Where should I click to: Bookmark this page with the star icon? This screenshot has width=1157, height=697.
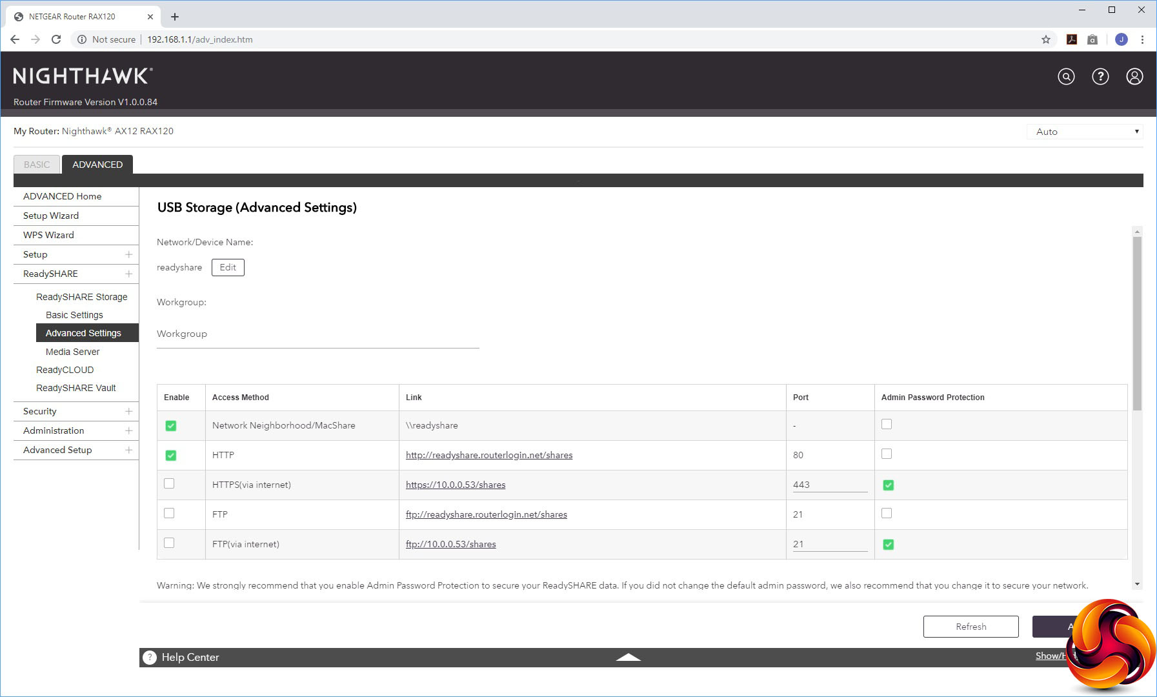pos(1046,39)
